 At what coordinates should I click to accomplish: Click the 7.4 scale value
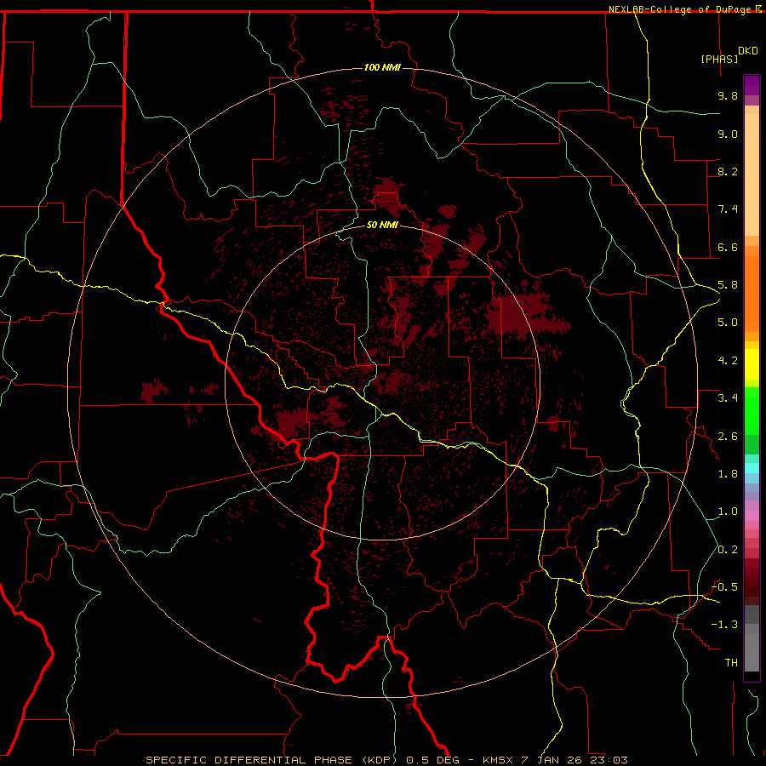(728, 209)
